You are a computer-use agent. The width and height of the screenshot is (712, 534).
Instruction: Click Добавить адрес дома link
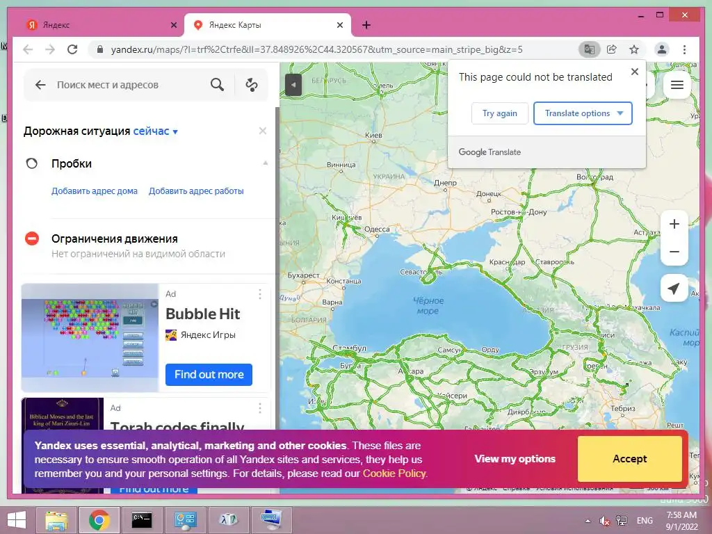(95, 191)
